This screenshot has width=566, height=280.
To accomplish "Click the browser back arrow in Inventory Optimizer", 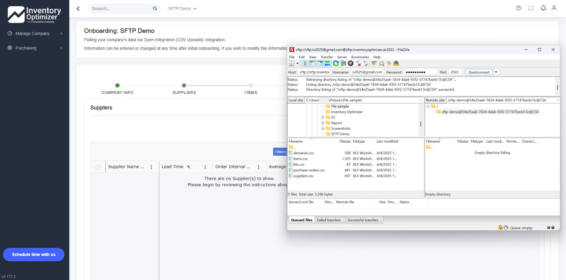I will pos(78,8).
